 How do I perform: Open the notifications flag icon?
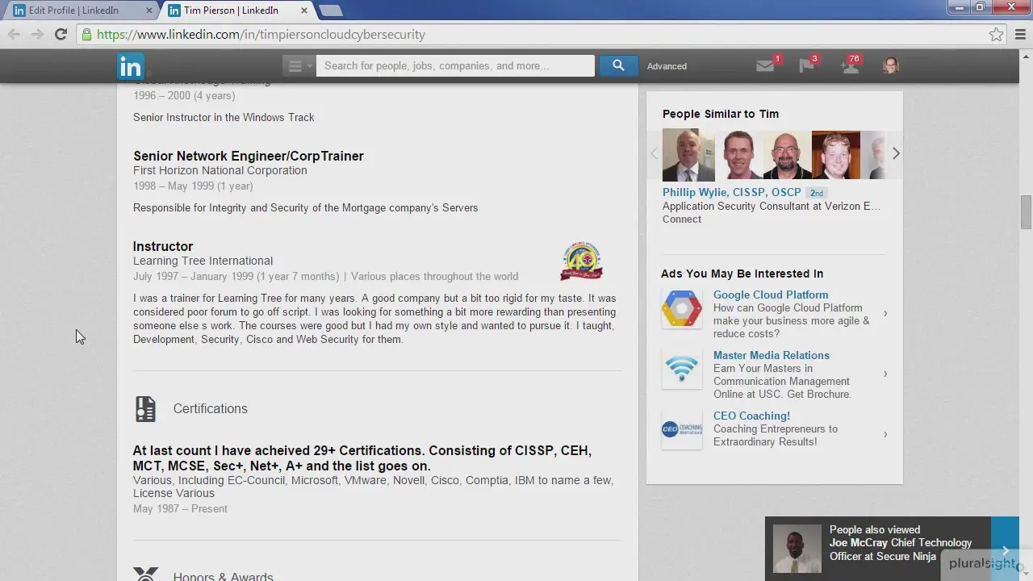coord(806,66)
